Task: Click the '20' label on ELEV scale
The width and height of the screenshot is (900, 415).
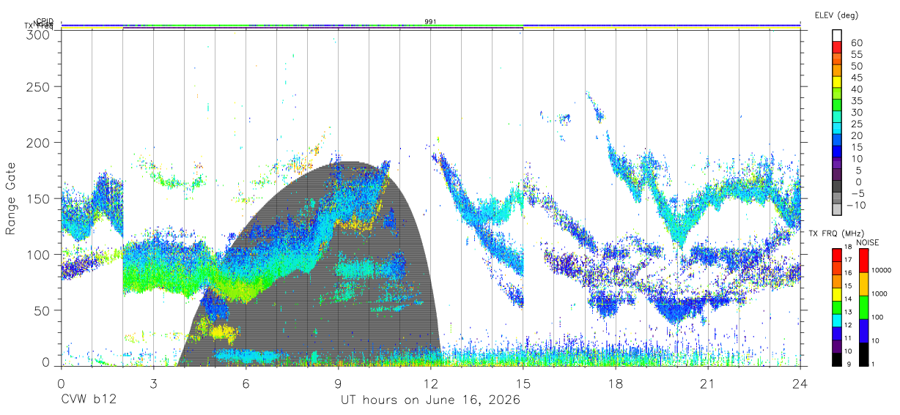Action: click(x=856, y=135)
